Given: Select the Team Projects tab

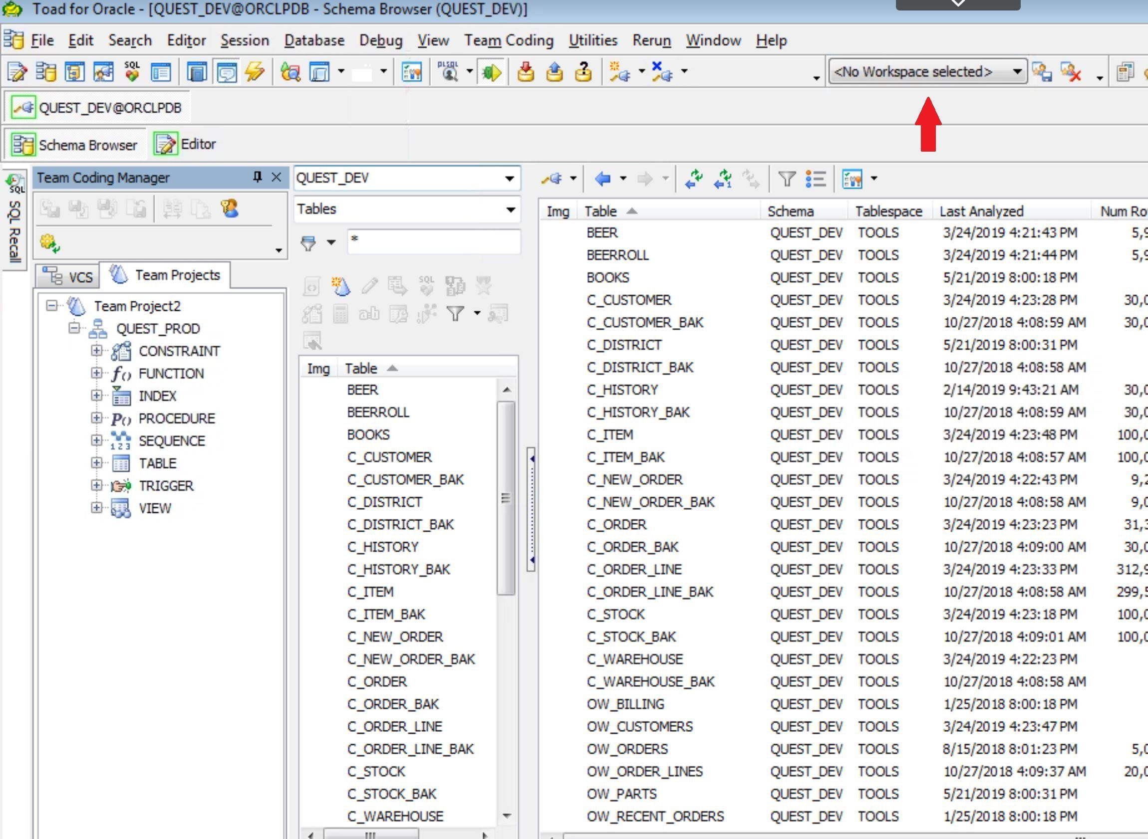Looking at the screenshot, I should click(x=165, y=275).
